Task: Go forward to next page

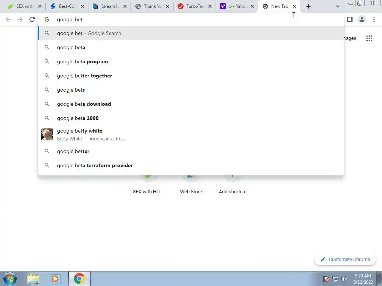Action: coord(20,19)
